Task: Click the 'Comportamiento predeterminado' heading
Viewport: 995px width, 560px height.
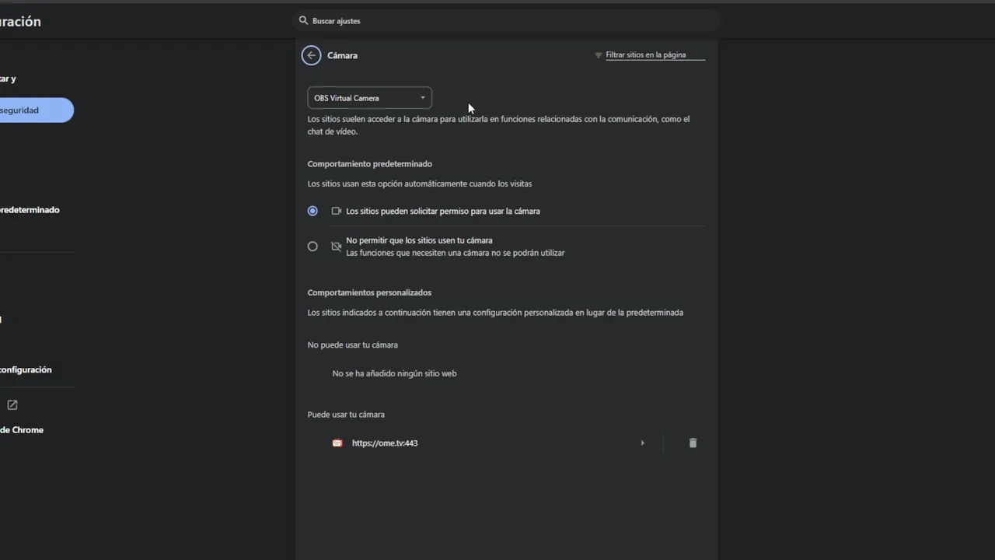Action: pos(370,164)
